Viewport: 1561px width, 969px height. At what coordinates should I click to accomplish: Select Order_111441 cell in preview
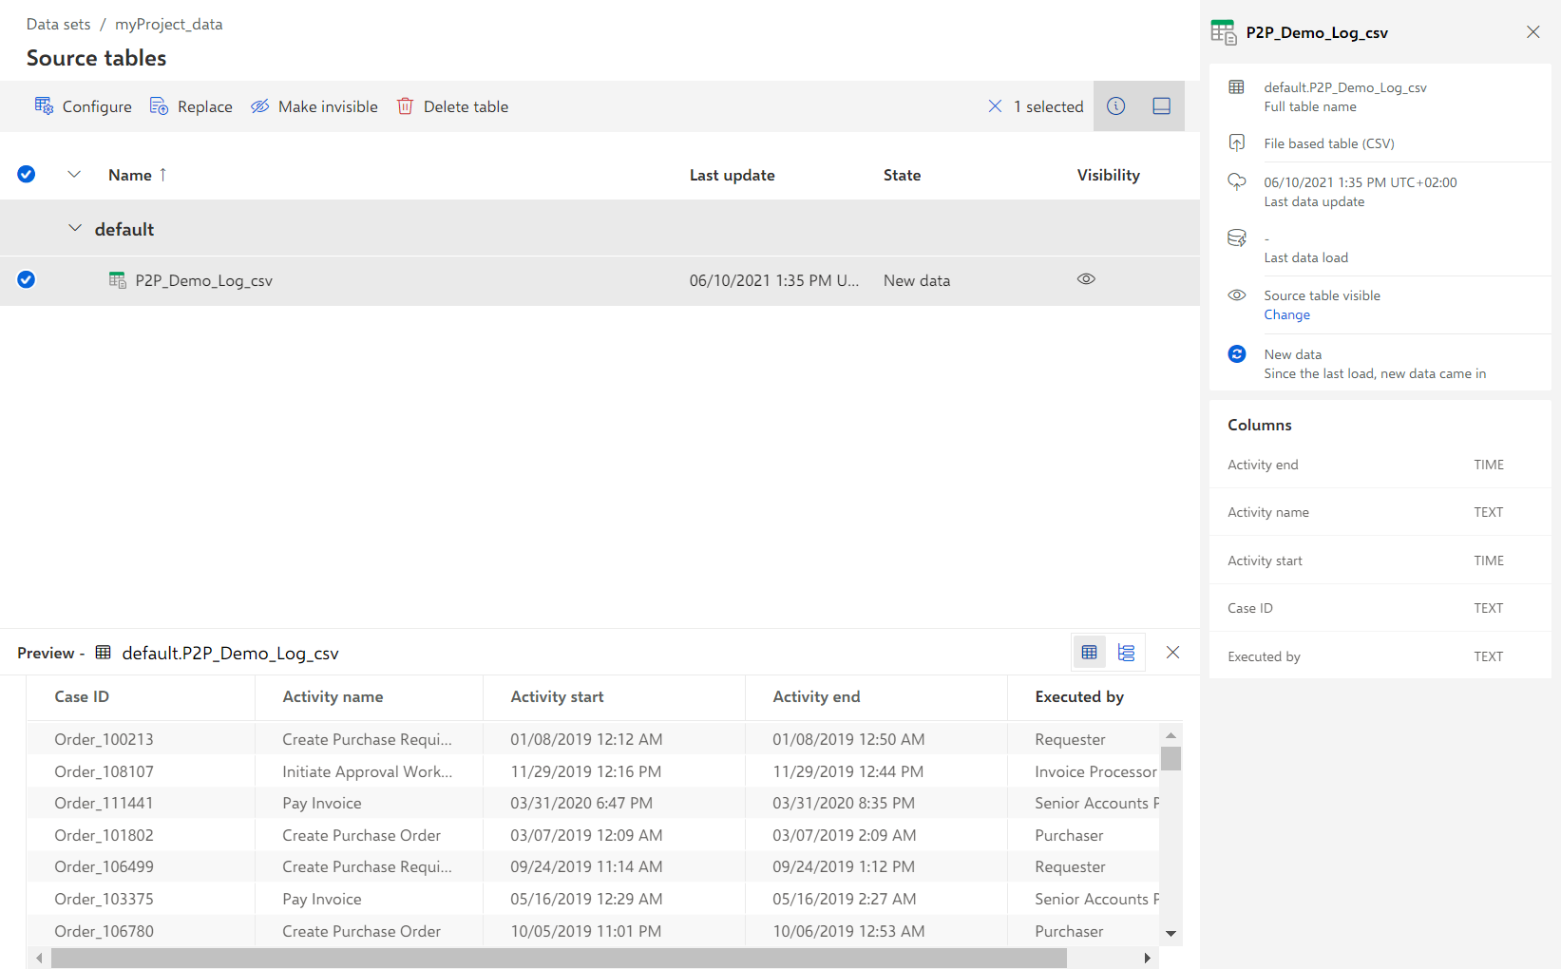104,803
